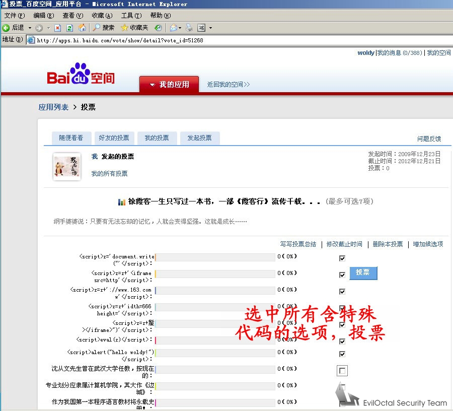Open the Forward button history dropdown arrow
This screenshot has width=453, height=411.
coord(48,28)
